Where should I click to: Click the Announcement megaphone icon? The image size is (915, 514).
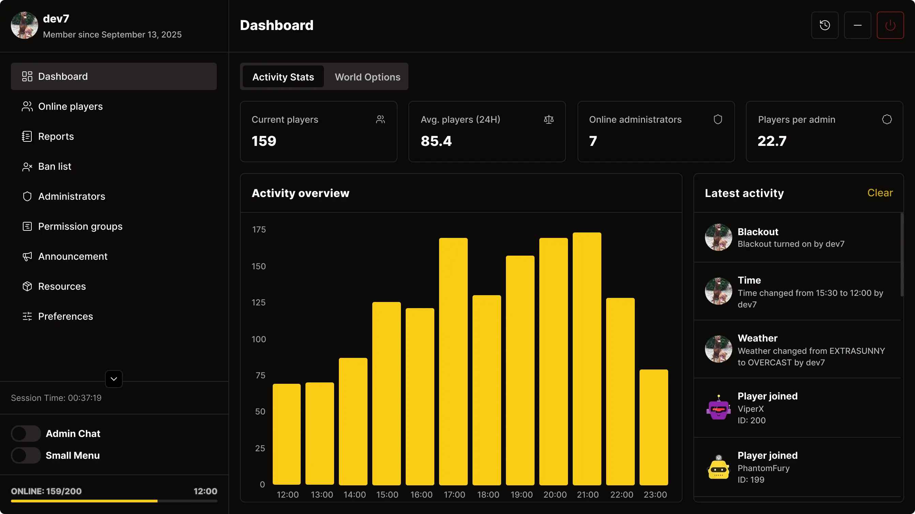tap(27, 256)
